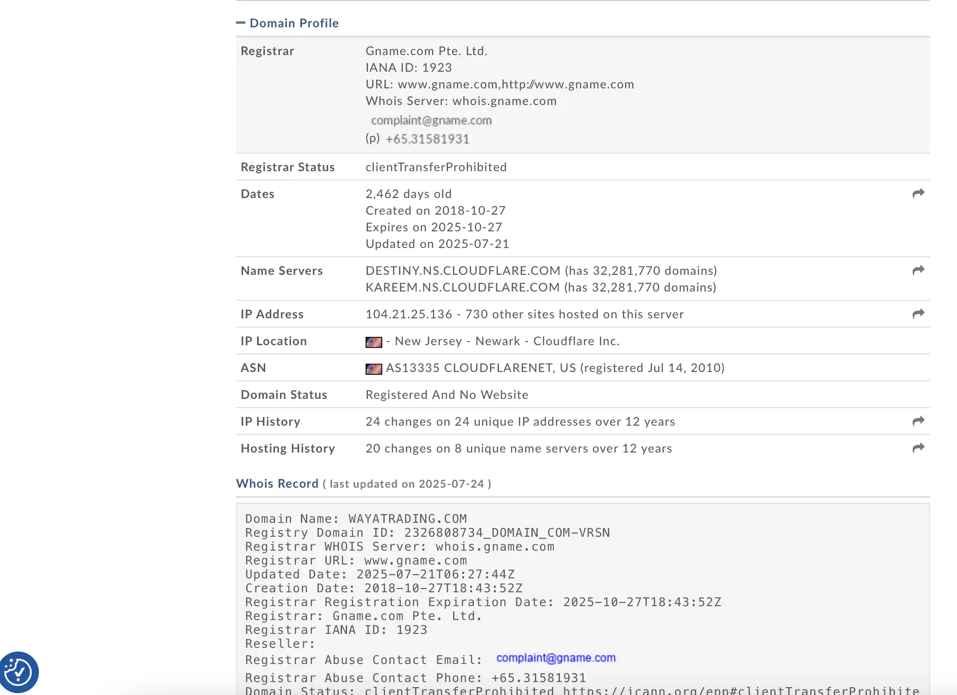Click 'last updated on 2025-07-24' note
This screenshot has width=957, height=695.
[x=407, y=484]
